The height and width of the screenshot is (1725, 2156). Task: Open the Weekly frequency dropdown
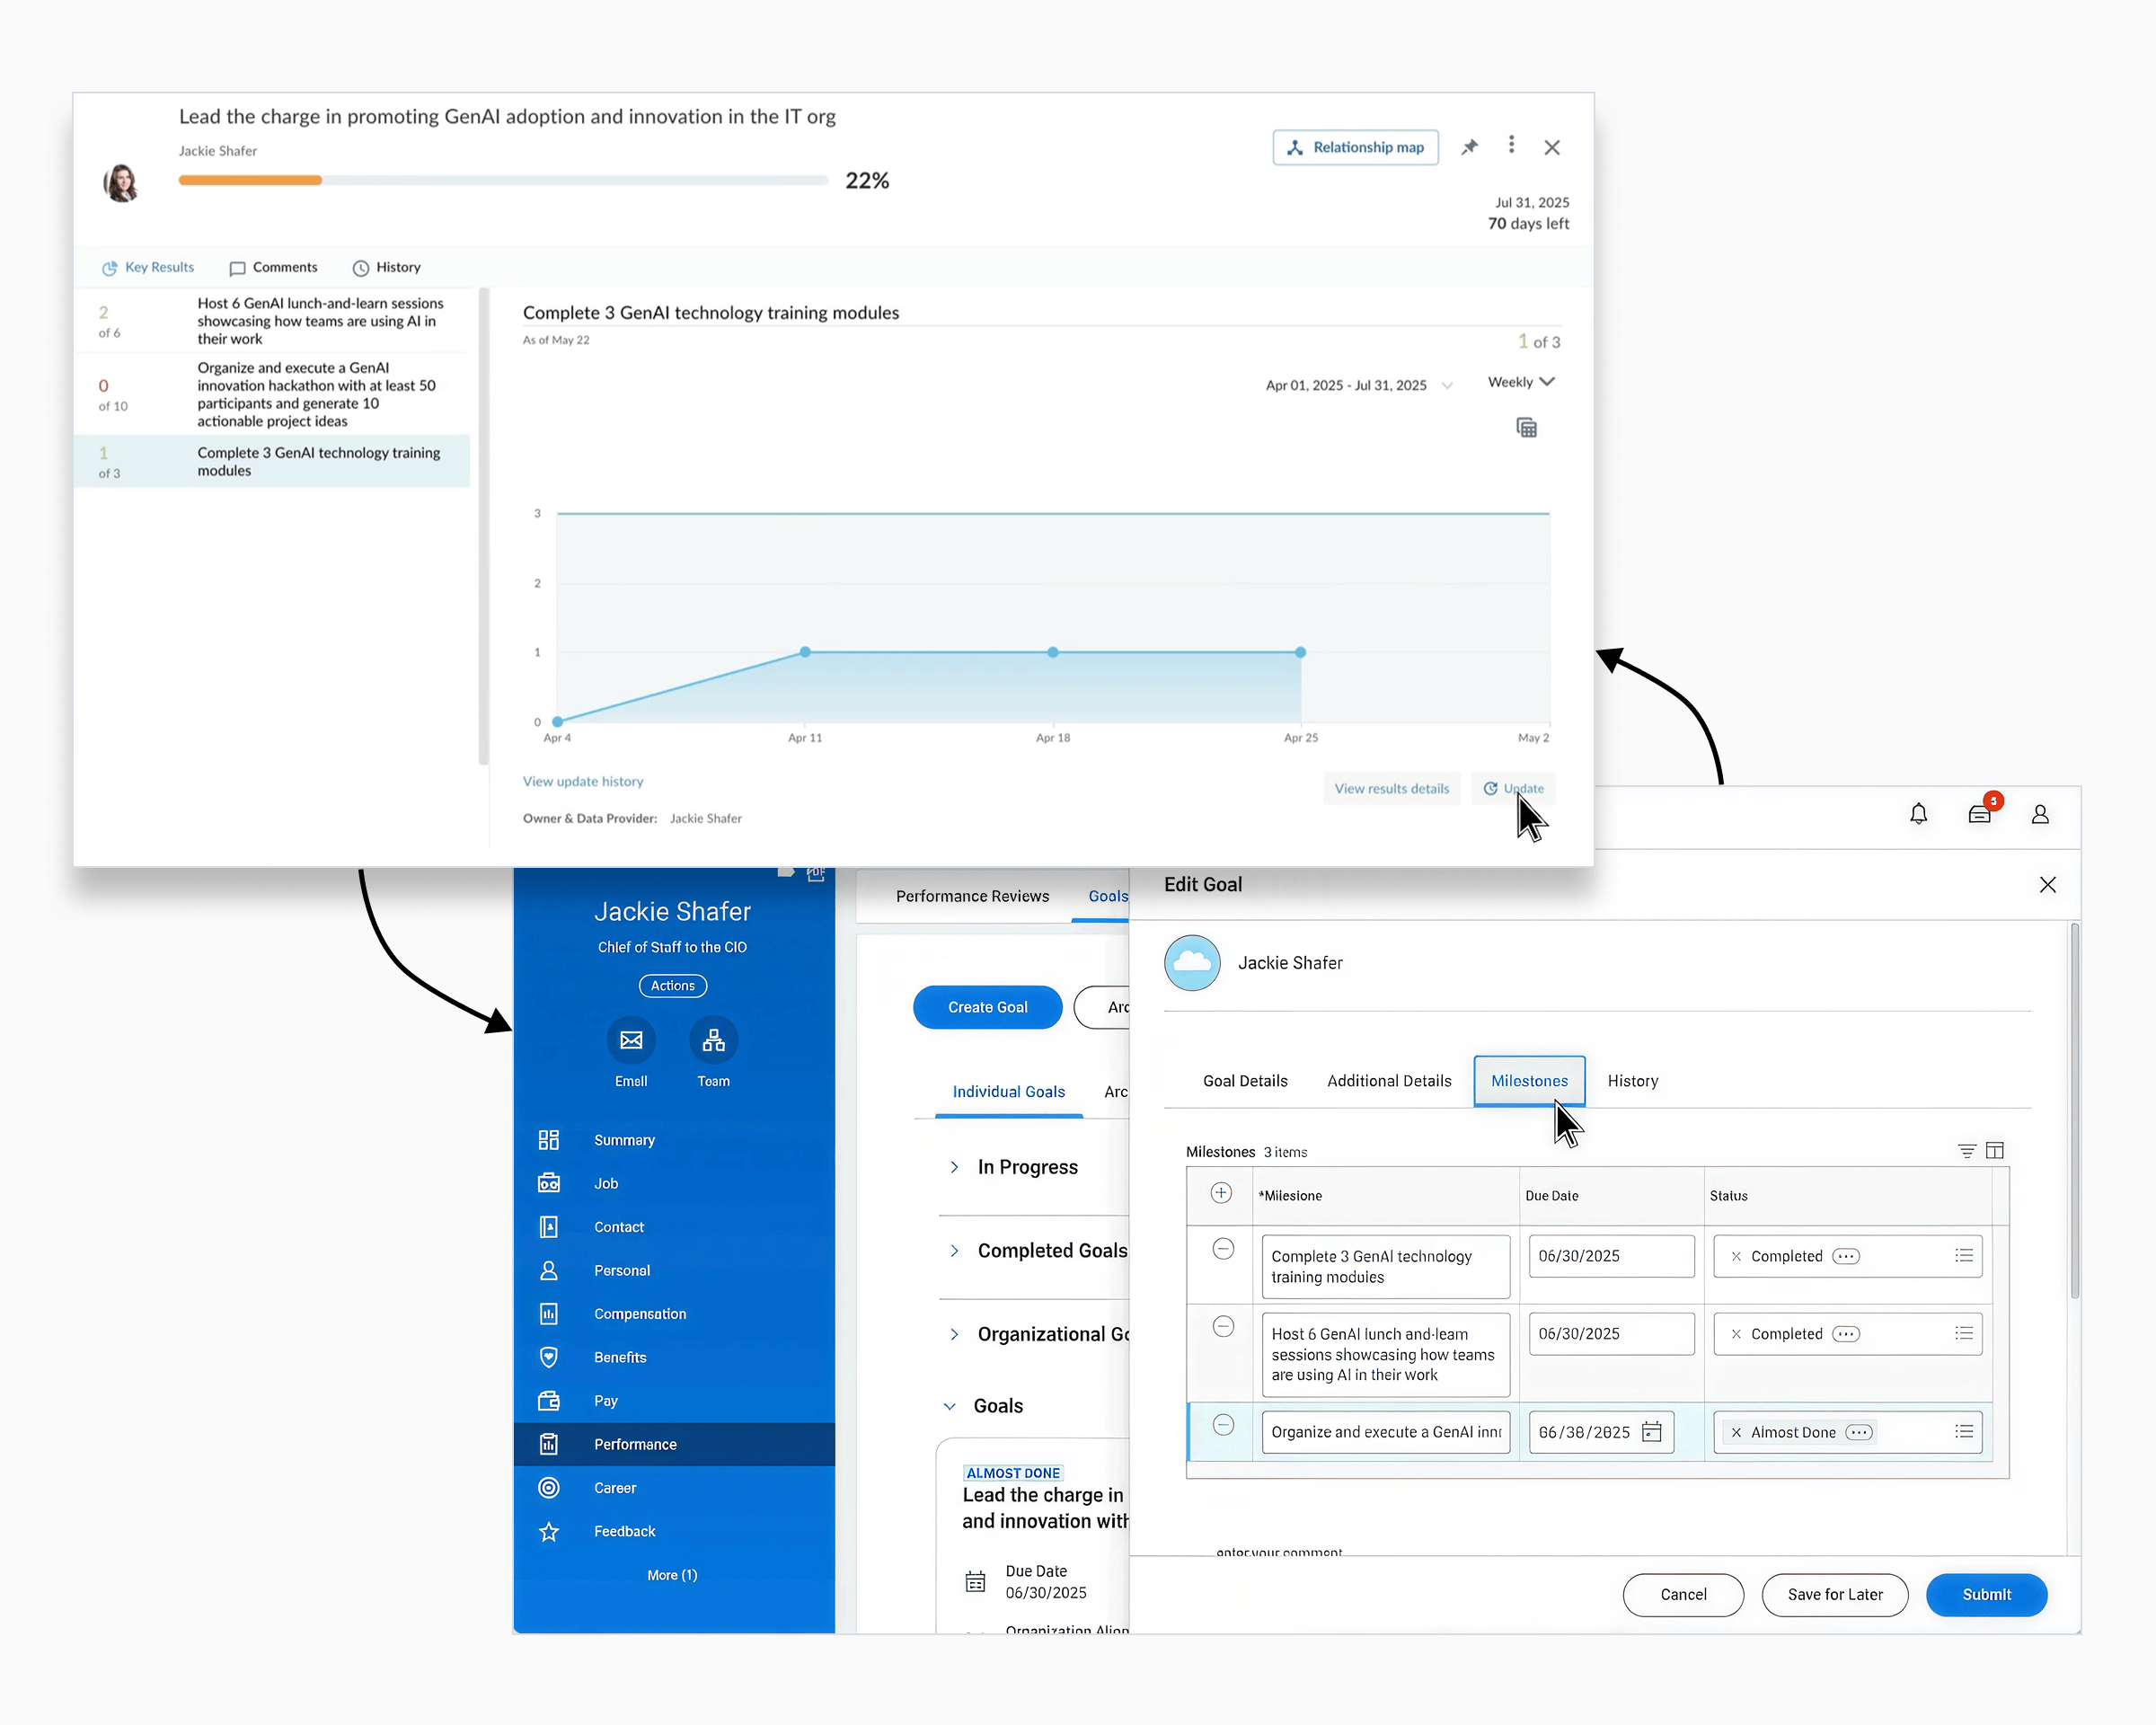pos(1519,382)
